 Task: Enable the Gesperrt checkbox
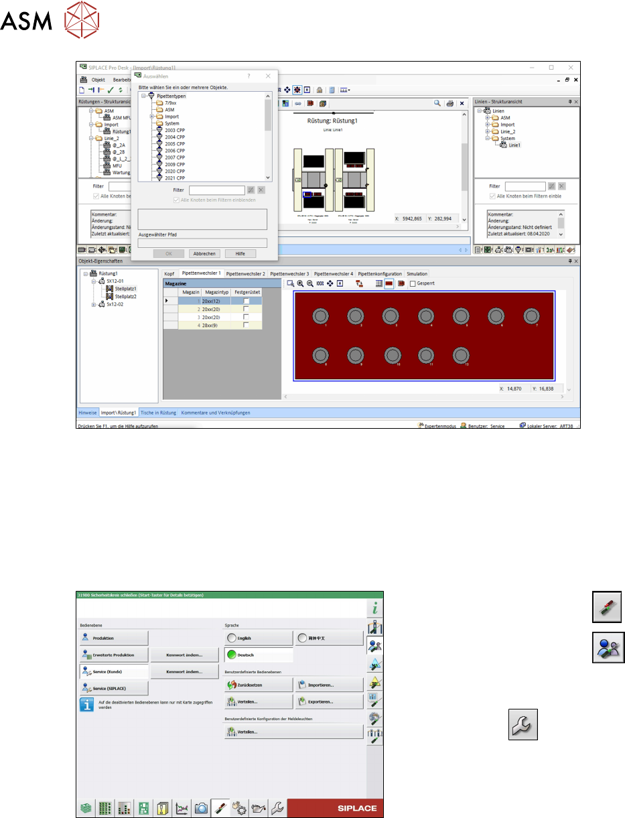[x=413, y=283]
